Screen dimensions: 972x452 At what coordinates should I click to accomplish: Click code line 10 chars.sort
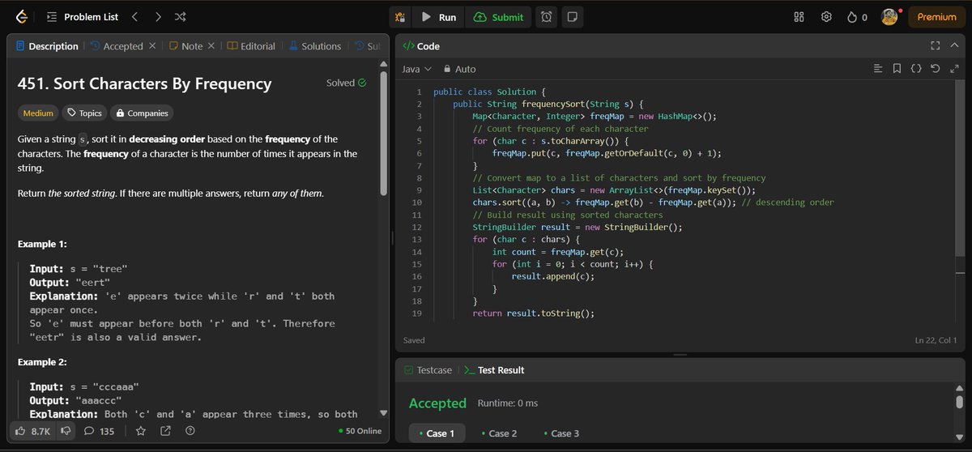coord(653,203)
